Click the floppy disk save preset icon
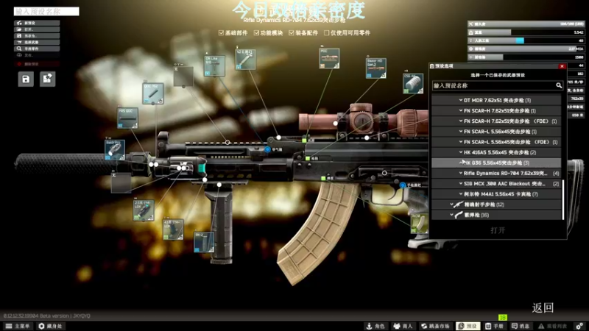Image resolution: width=589 pixels, height=331 pixels. pos(26,79)
